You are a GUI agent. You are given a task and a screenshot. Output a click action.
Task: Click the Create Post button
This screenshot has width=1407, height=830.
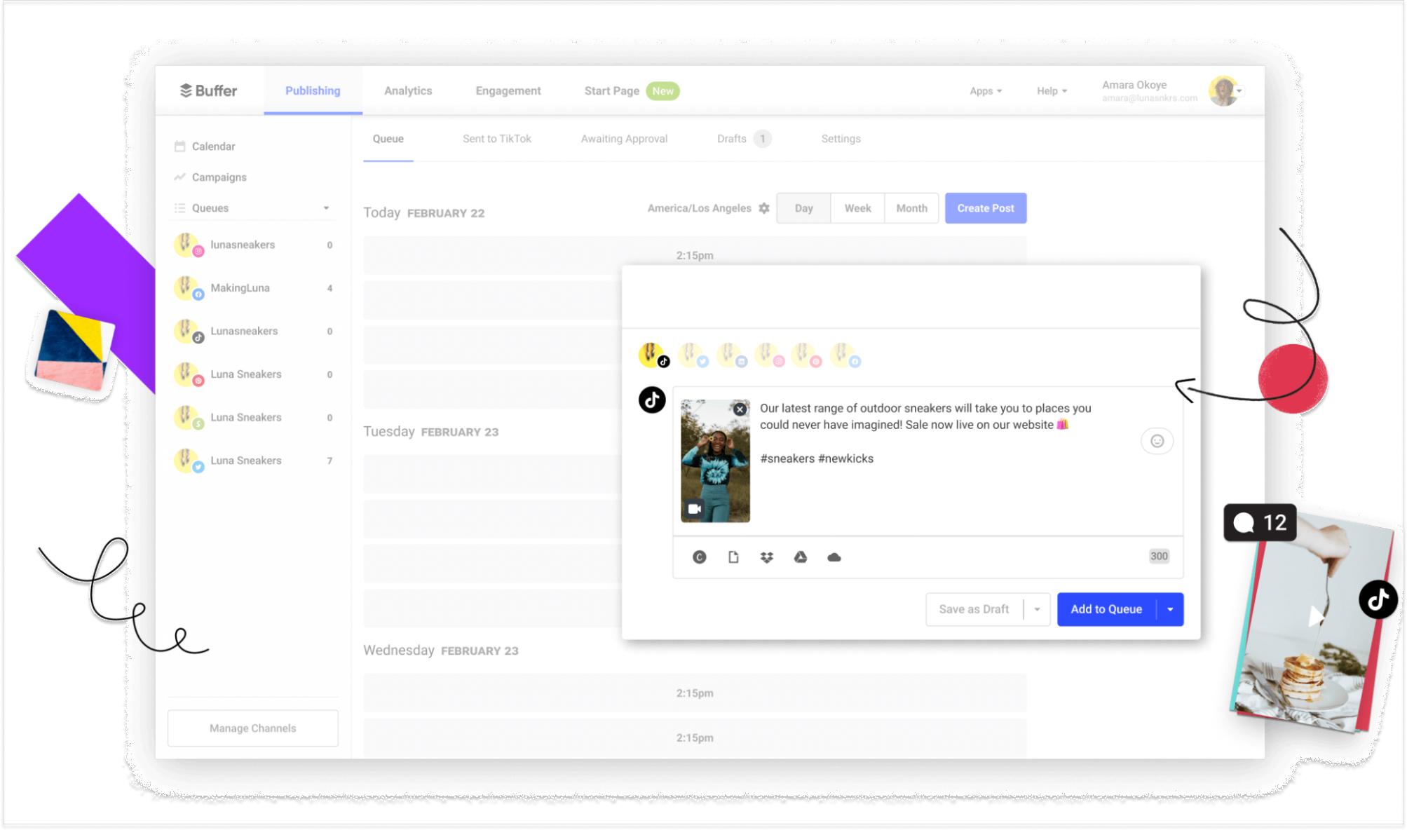coord(986,208)
